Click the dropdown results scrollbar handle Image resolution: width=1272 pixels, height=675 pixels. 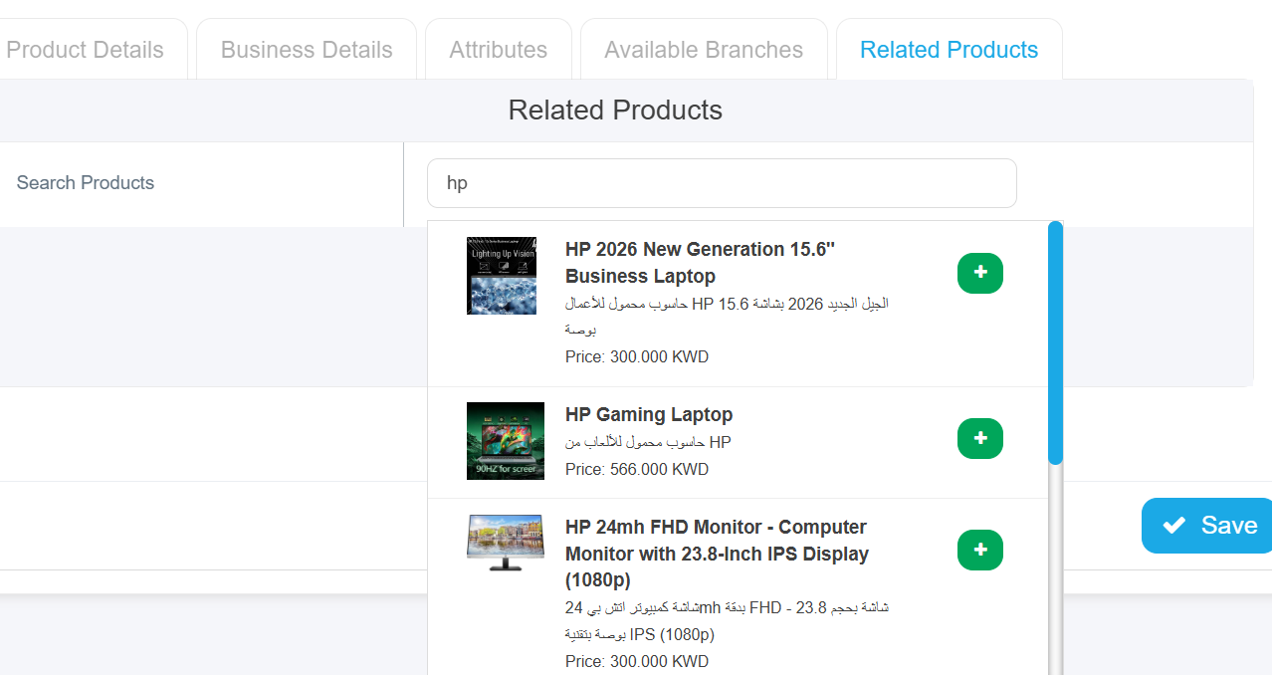(x=1056, y=342)
